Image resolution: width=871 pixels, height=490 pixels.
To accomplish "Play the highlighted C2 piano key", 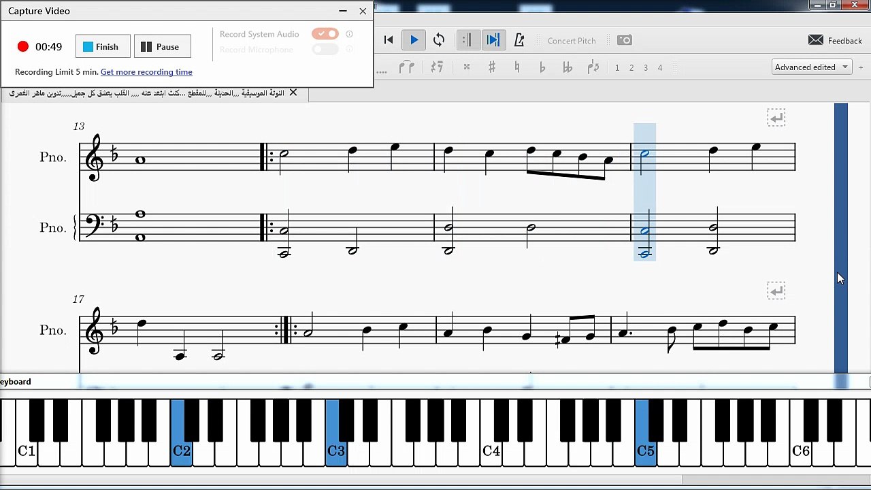I will point(182,451).
